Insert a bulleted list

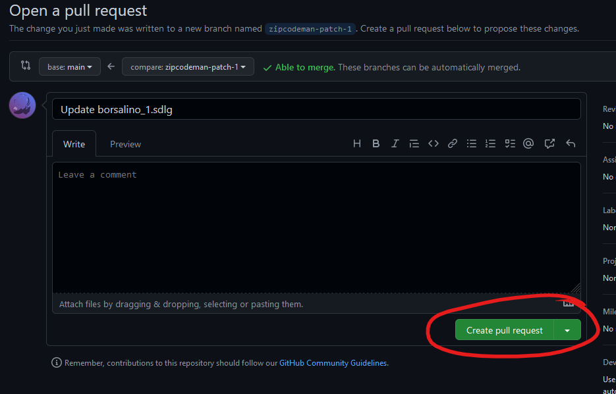tap(472, 143)
